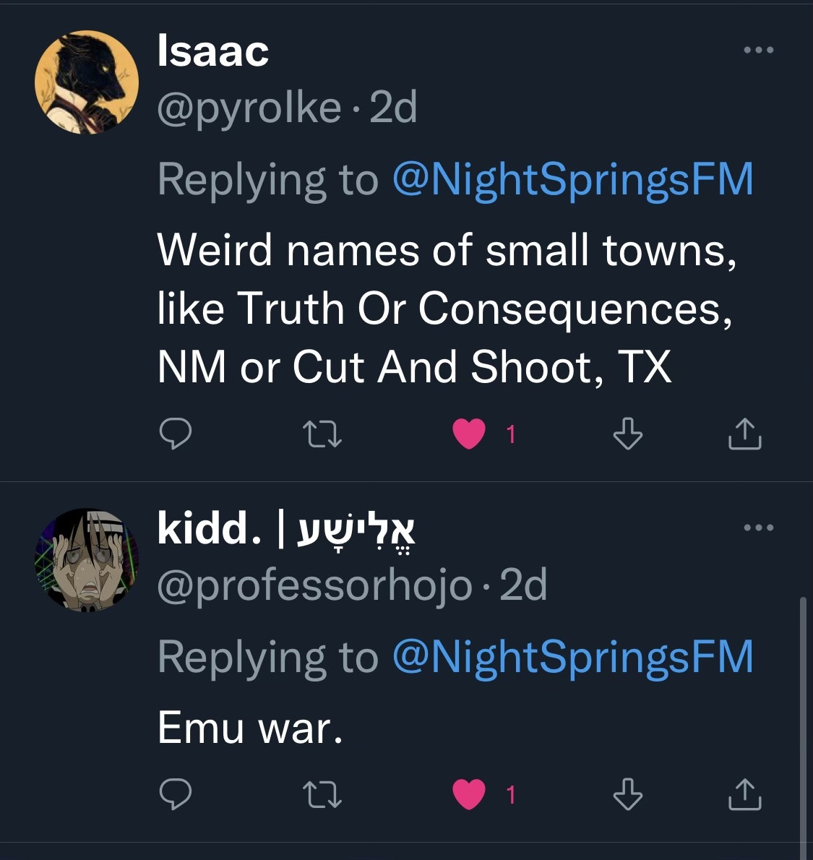Screen dimensions: 813x860
Task: Open more options for Isaac's tweet
Action: (x=759, y=51)
